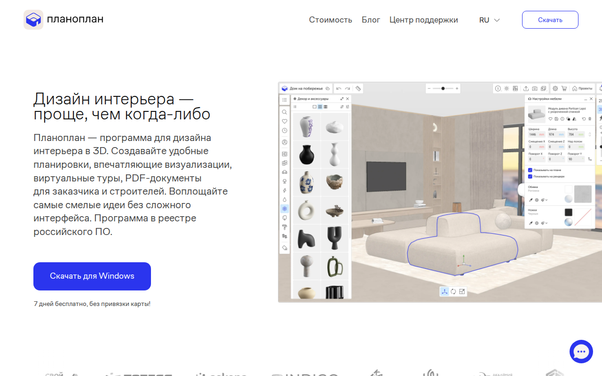Click the Скачать для Windows button
Screen dimensions: 602x376
[92, 276]
